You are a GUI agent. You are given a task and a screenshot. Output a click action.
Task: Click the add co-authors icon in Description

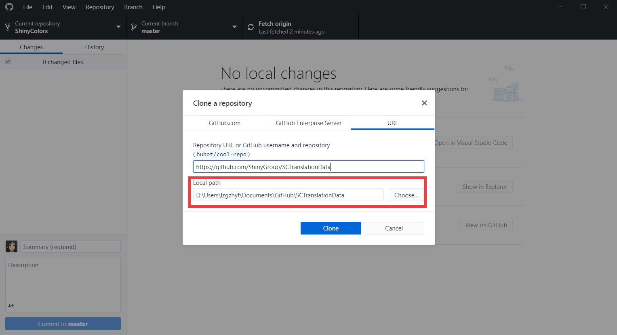pyautogui.click(x=11, y=306)
